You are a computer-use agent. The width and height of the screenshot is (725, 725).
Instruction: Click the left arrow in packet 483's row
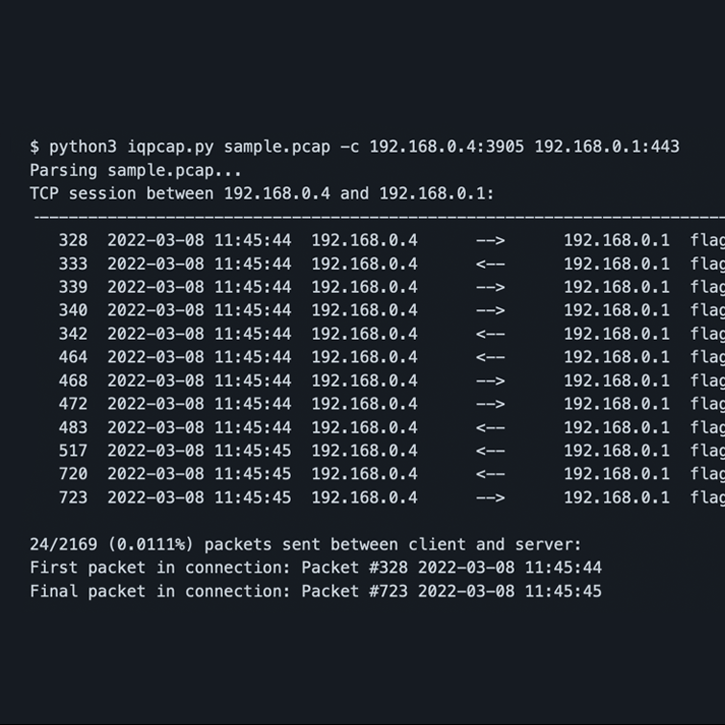(490, 427)
